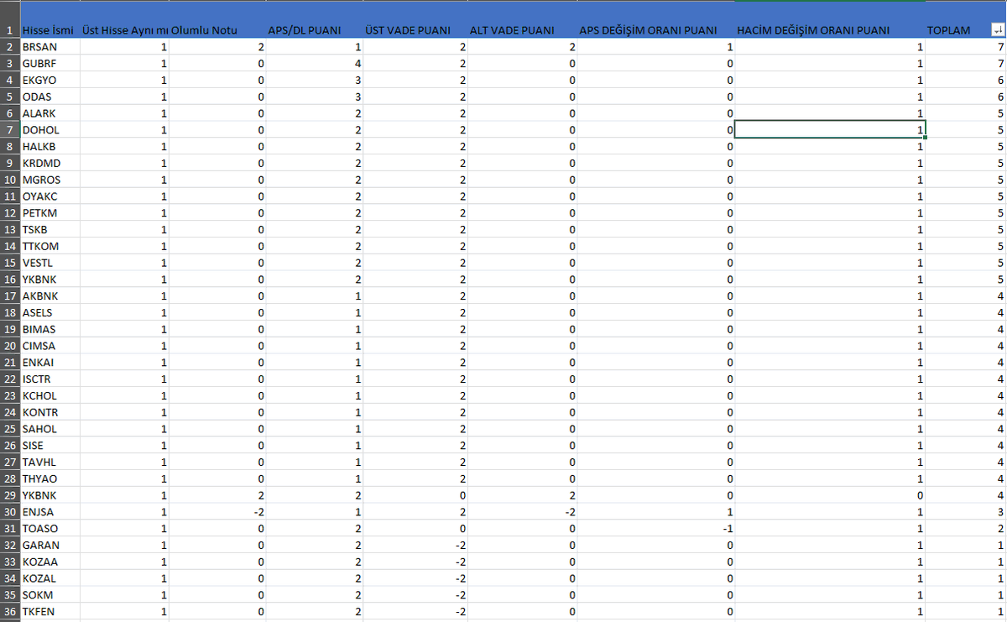
Task: Select row 36 using its row header
Action: [9, 611]
